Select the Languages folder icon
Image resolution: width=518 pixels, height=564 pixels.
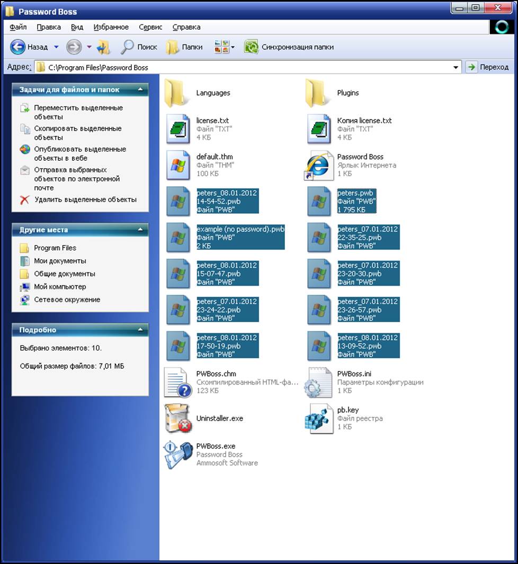tap(177, 93)
